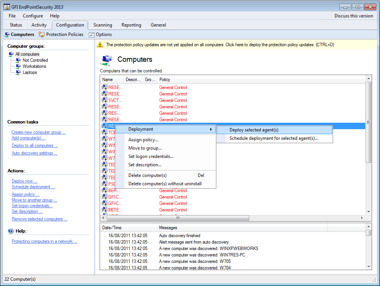Click the Computers sub-tab icon
Image resolution: width=380 pixels, height=286 pixels.
(x=7, y=34)
